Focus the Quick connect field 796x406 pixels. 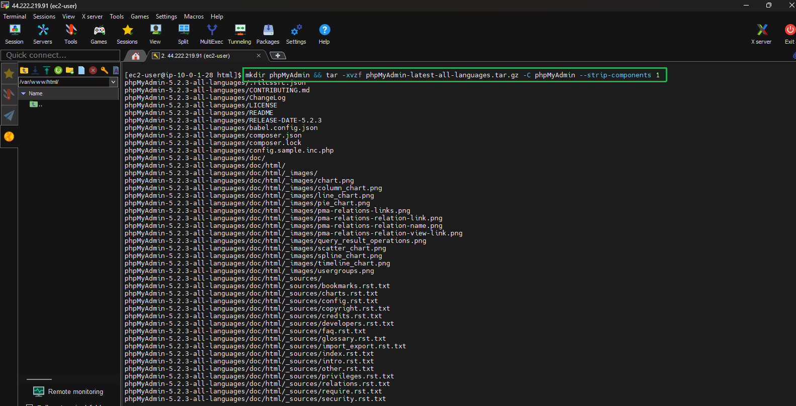click(x=60, y=55)
